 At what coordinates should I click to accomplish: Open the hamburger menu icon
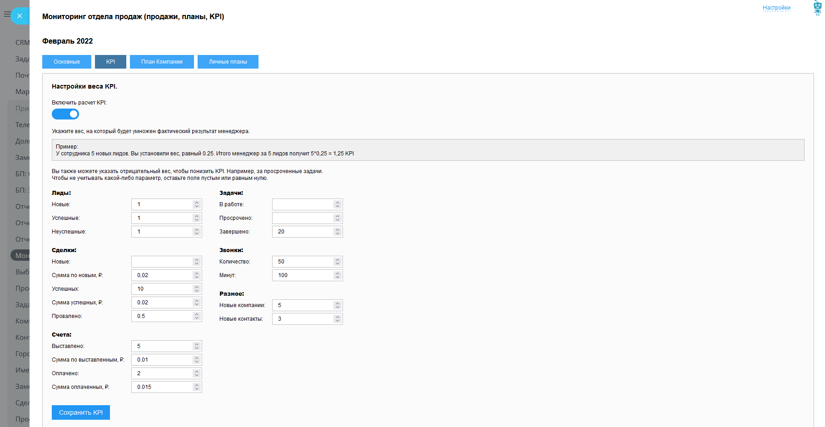click(7, 14)
